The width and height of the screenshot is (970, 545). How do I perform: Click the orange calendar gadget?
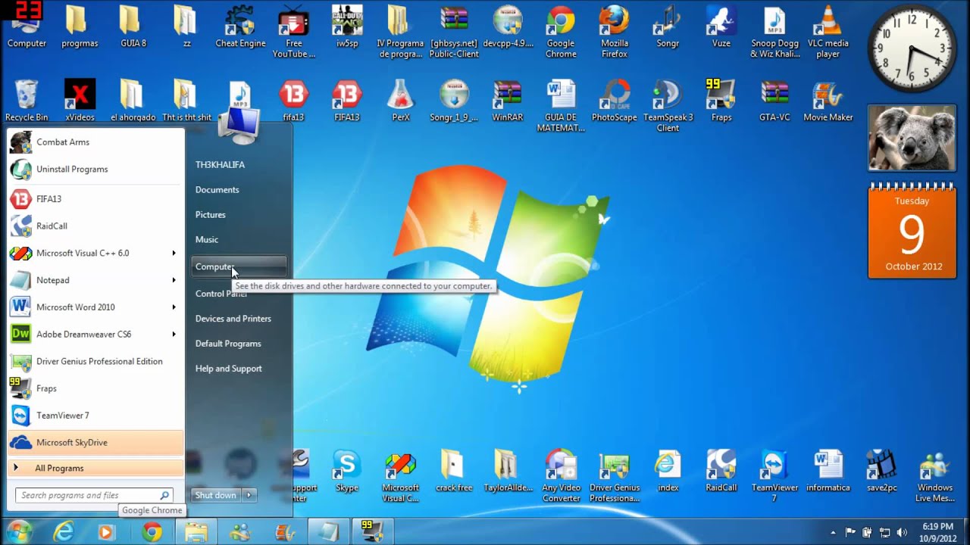coord(912,231)
